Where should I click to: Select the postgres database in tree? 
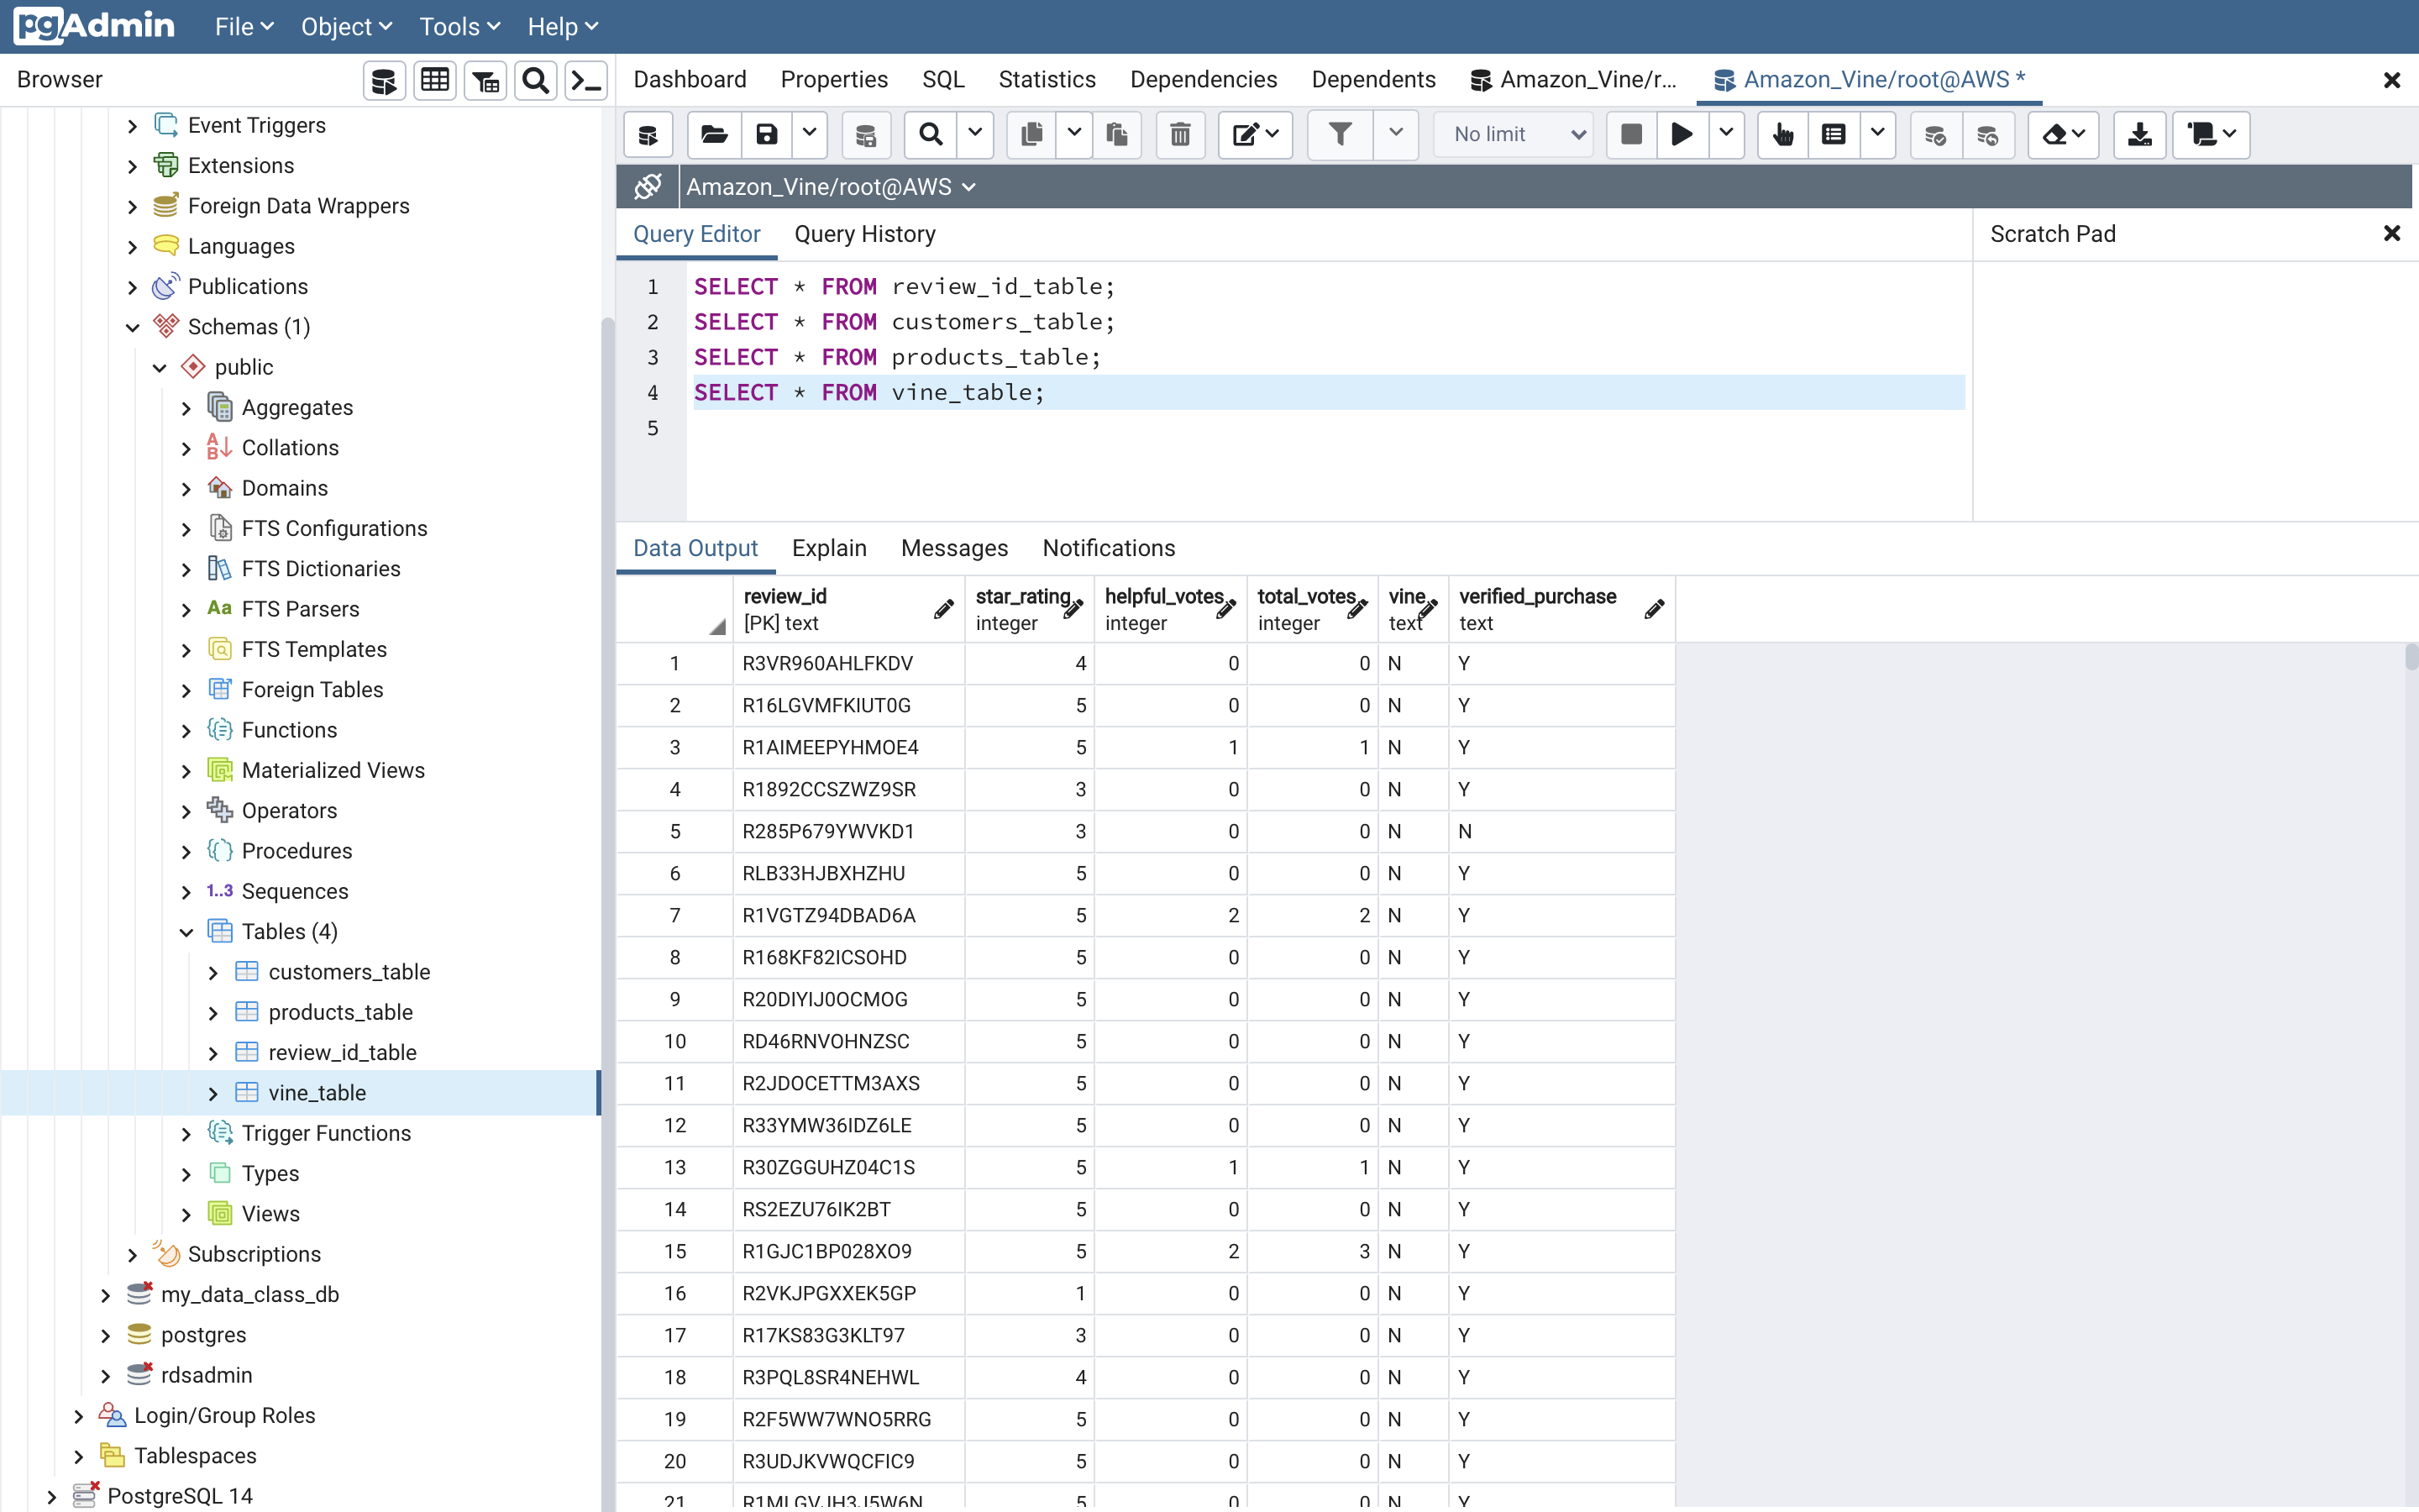pos(203,1335)
